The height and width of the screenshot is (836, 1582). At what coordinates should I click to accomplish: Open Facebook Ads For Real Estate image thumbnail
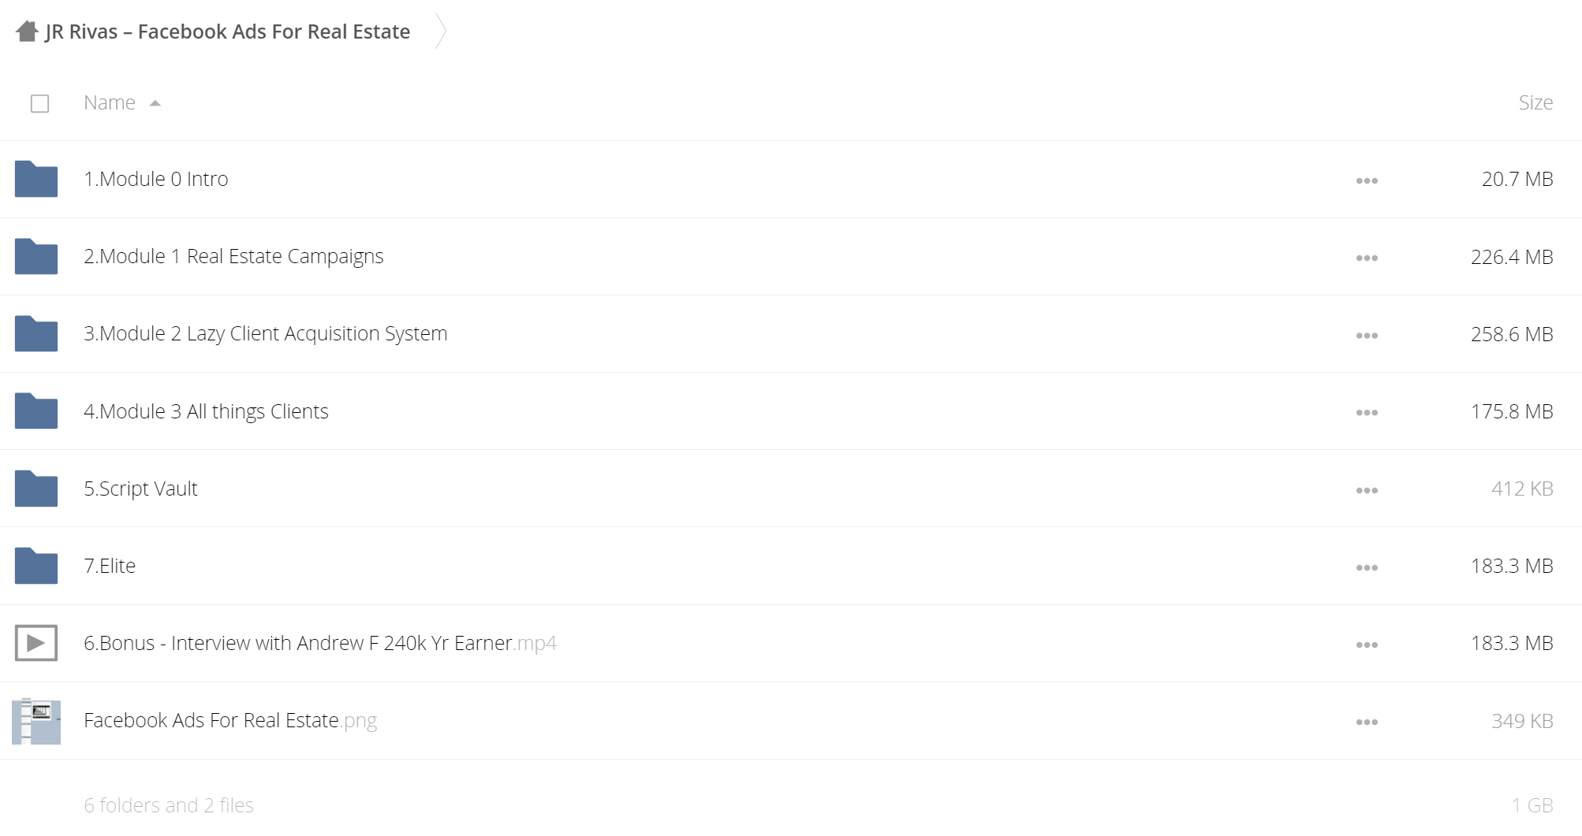tap(36, 721)
